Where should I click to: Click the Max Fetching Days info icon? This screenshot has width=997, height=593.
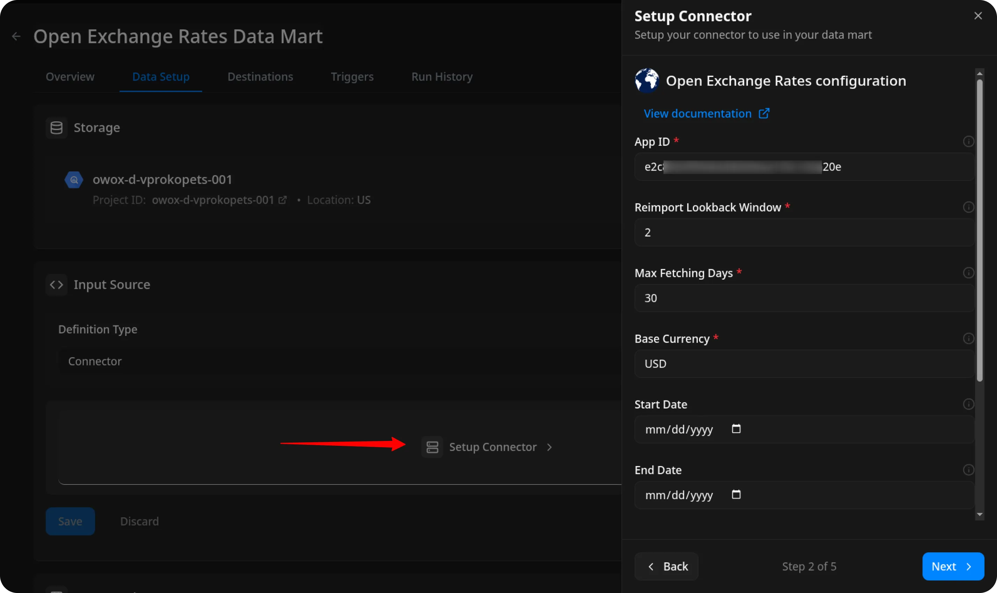coord(968,273)
